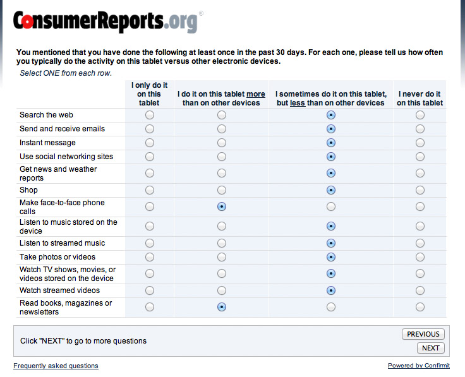Select 'never do it' for Shop
Screen dimensions: 465x377
tap(420, 190)
